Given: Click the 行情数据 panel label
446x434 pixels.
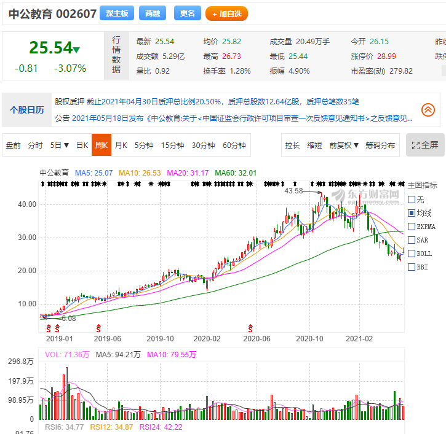Looking at the screenshot, I should 116,55.
